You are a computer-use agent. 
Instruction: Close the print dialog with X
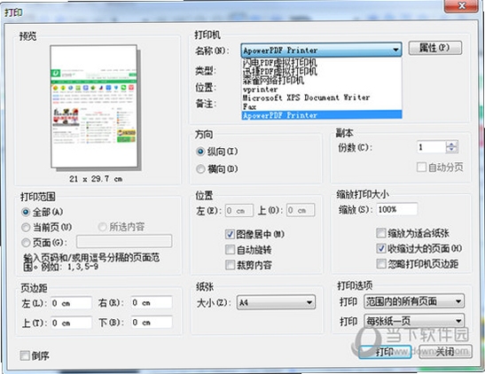[x=461, y=5]
